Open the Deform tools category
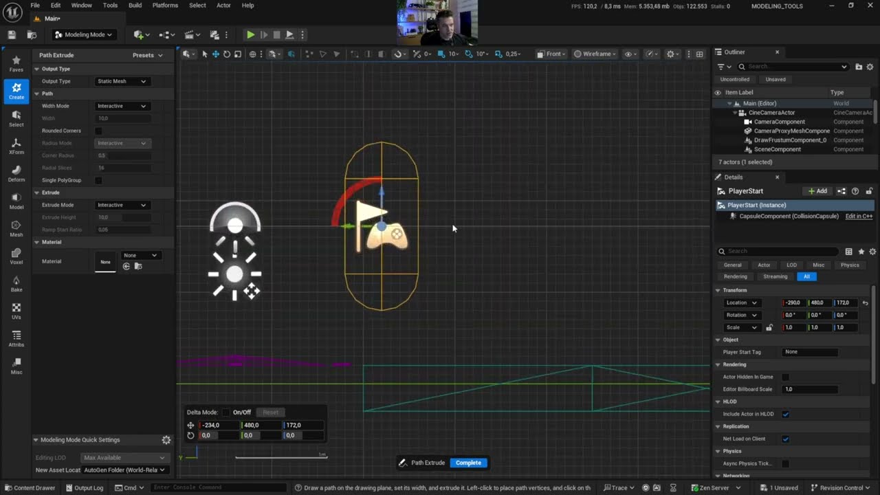880x495 pixels. point(16,174)
